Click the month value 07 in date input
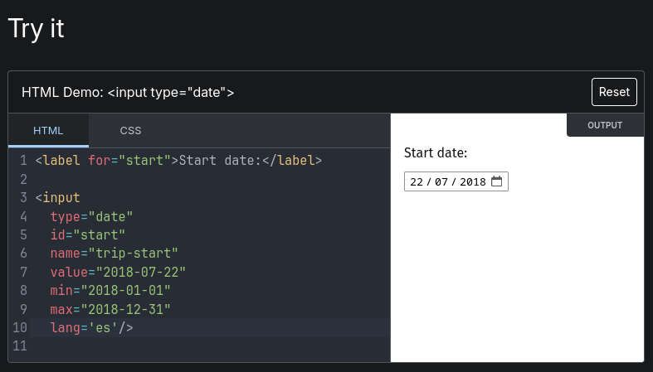653x372 pixels. click(441, 181)
